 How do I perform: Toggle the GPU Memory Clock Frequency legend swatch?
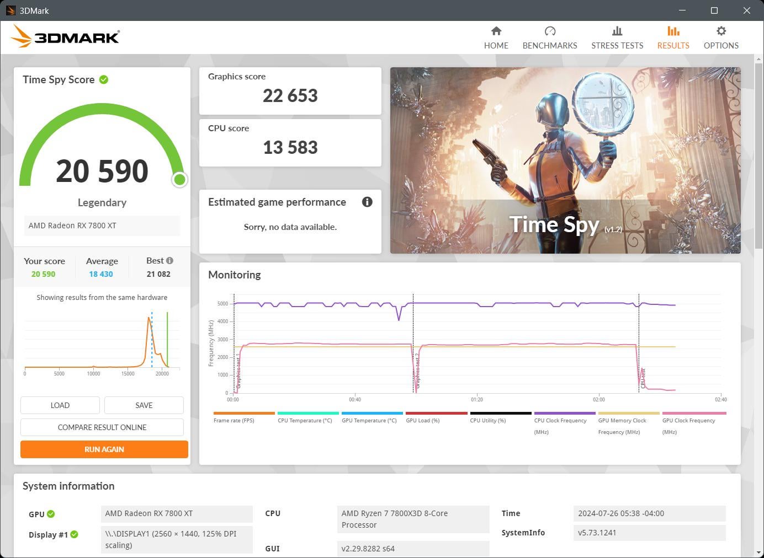[629, 413]
